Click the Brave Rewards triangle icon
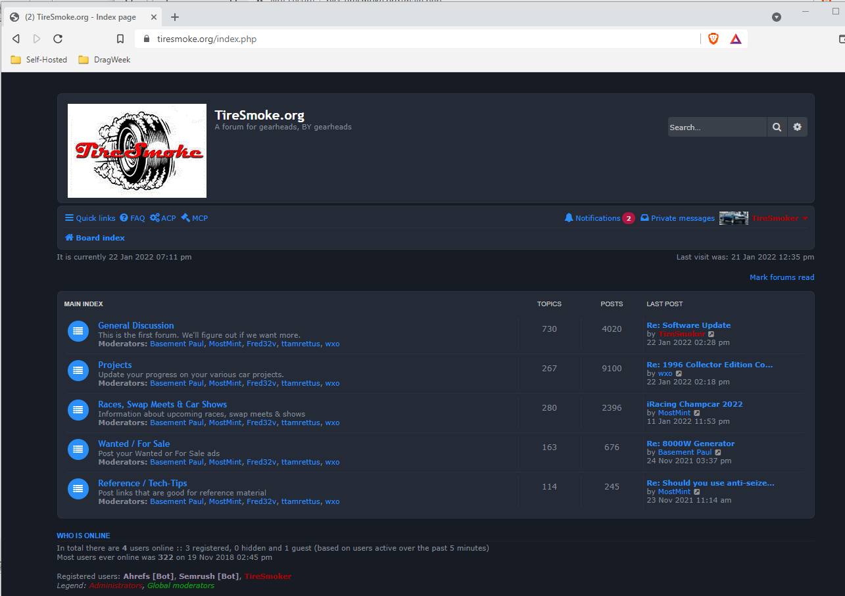Viewport: 845px width, 596px height. click(735, 39)
